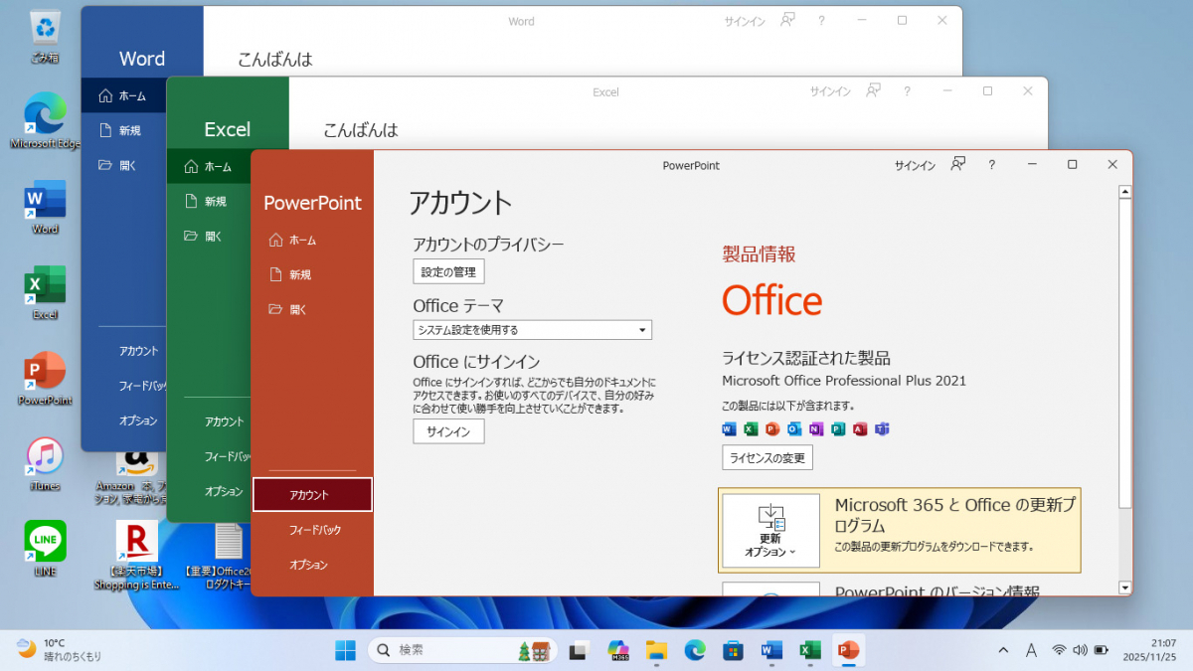The width and height of the screenshot is (1193, 671).
Task: Show hidden icons in system tray
Action: point(1002,650)
